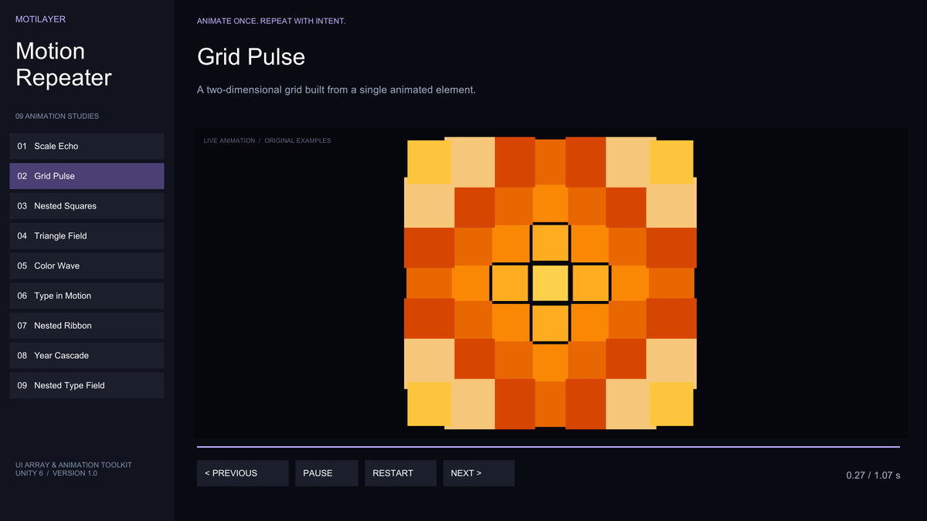Image resolution: width=927 pixels, height=521 pixels.
Task: Open the 03 Nested Squares study
Action: (87, 206)
